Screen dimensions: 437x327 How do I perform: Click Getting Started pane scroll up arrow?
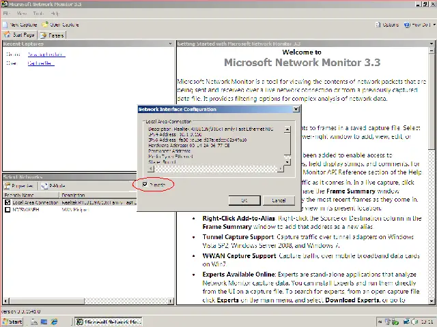[432, 51]
